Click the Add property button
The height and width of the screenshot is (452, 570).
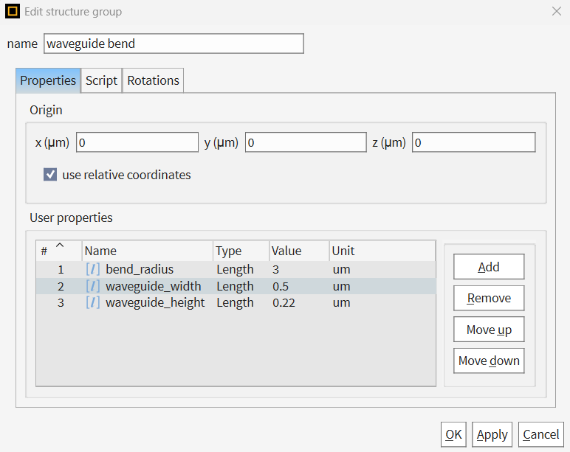coord(489,267)
